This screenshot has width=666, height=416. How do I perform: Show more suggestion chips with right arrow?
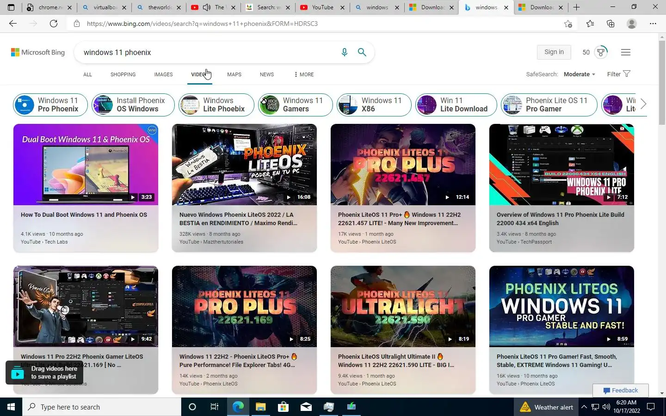click(x=643, y=104)
